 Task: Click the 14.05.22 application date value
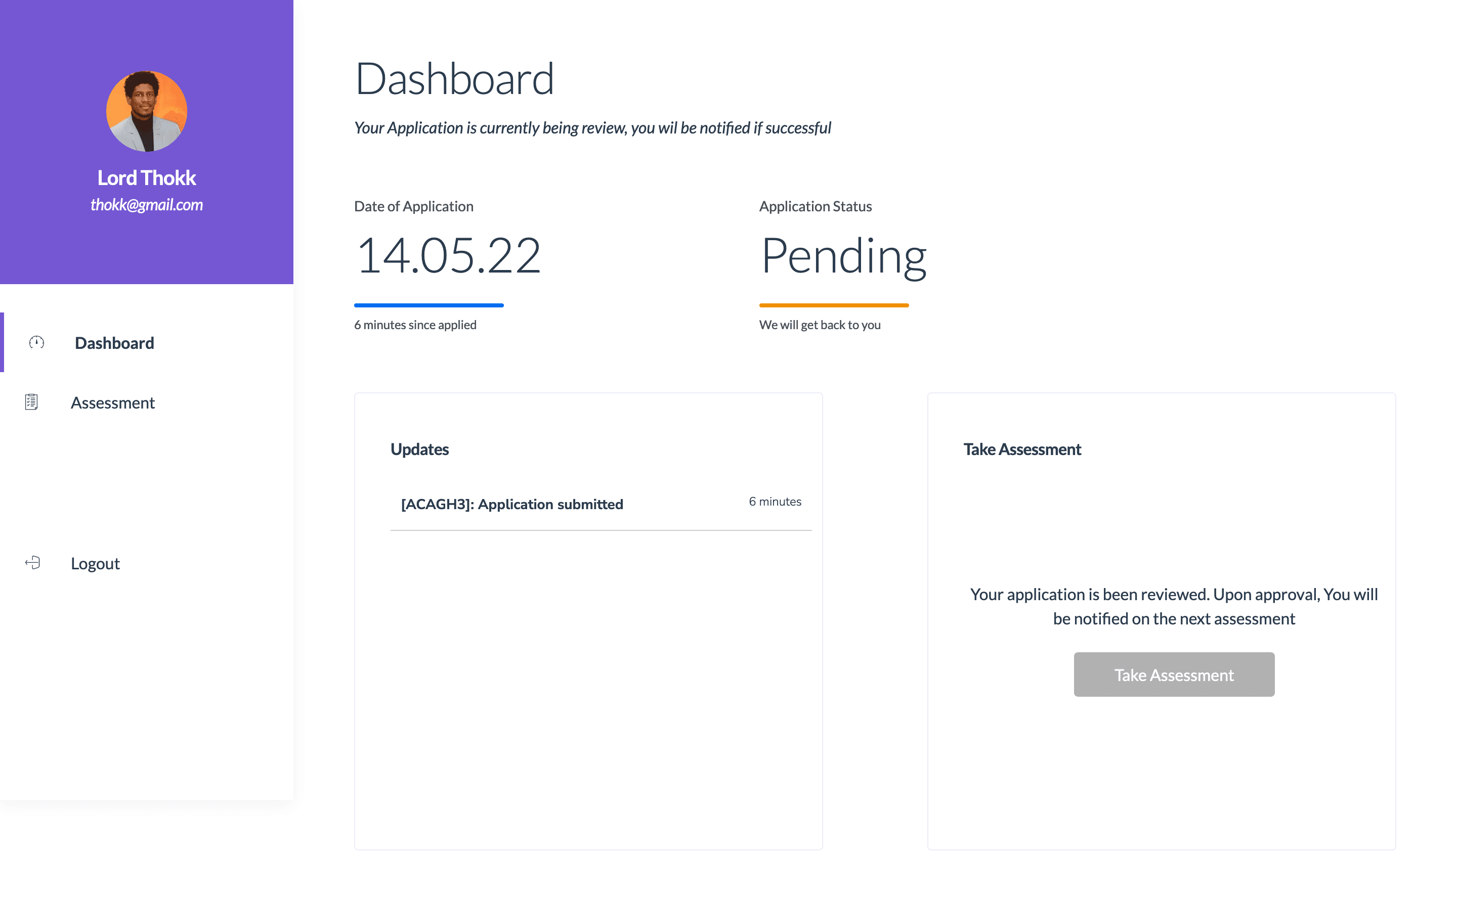click(448, 256)
